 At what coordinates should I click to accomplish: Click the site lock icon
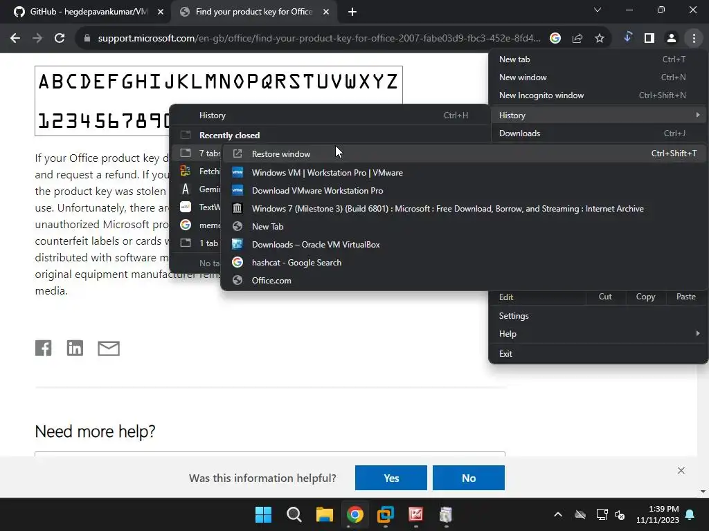[87, 38]
